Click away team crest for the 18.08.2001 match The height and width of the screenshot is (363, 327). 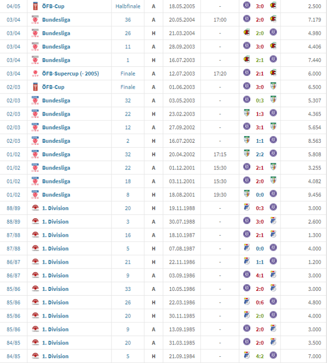pos(273,195)
